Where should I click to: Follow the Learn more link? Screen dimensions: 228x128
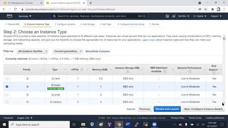149,40
